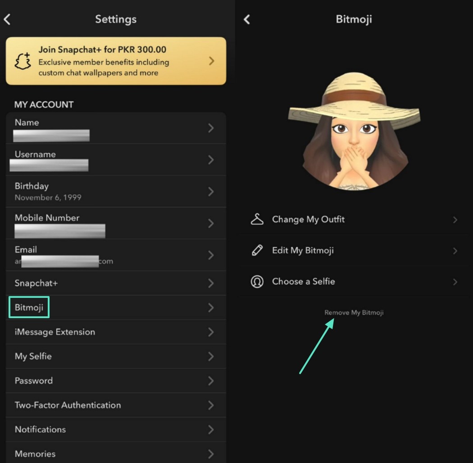Open the Memories settings entry
Screen dimensions: 473x463
point(116,454)
